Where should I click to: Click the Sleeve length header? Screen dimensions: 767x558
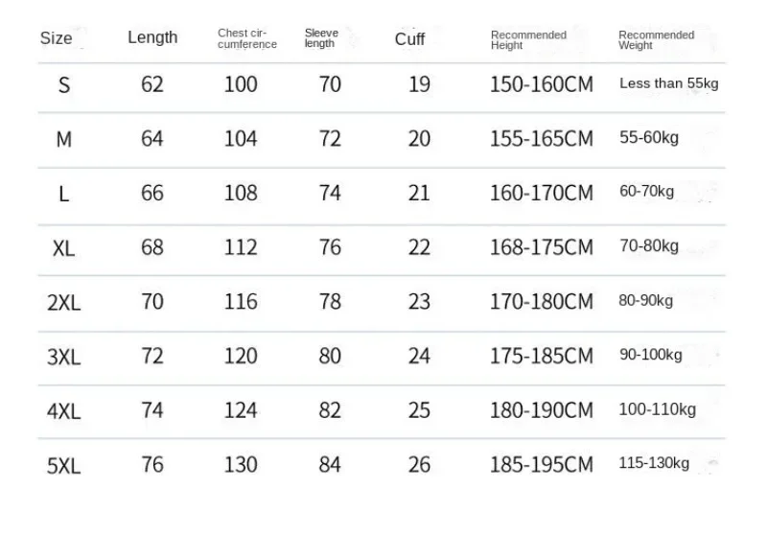pos(321,38)
